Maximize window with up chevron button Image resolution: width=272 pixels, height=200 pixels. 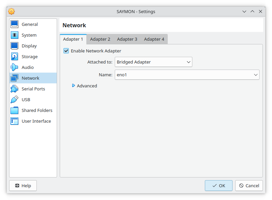click(252, 11)
